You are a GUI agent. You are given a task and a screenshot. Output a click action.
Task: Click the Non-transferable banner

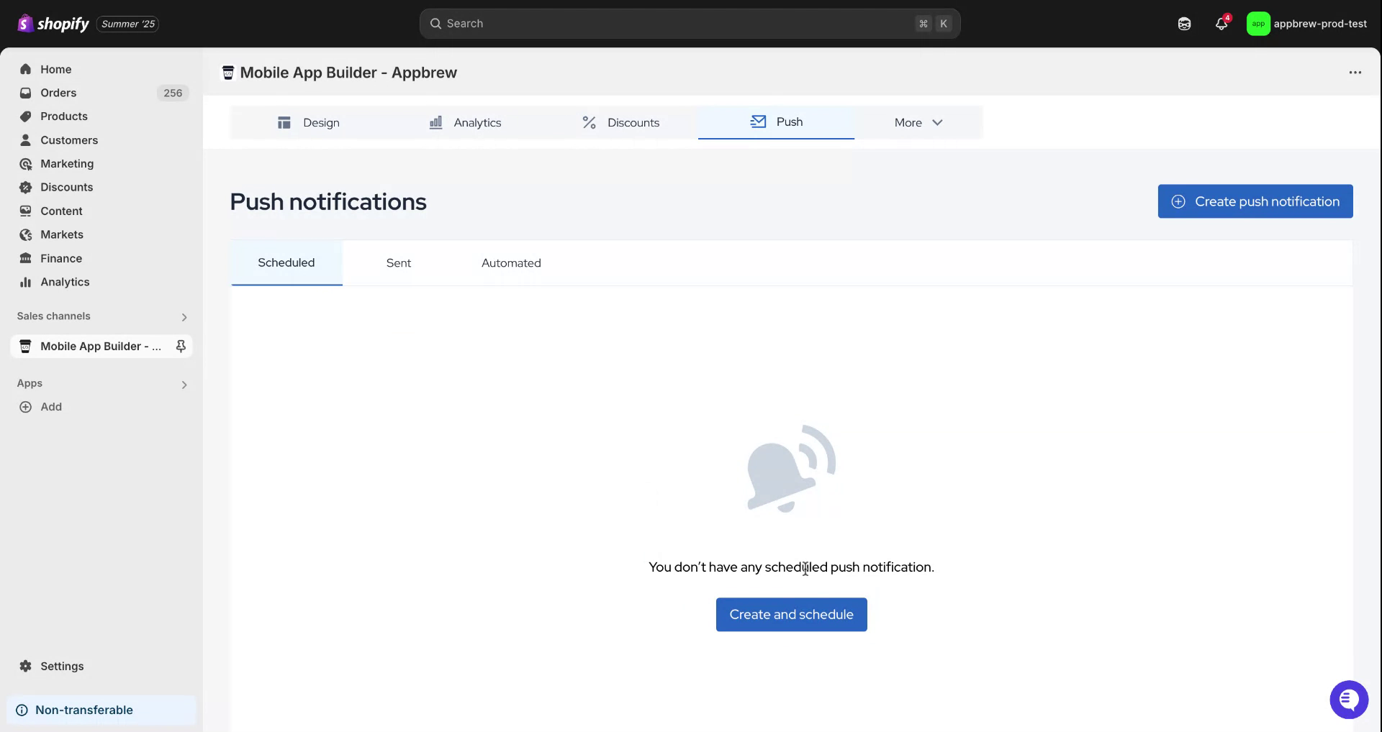coord(101,710)
